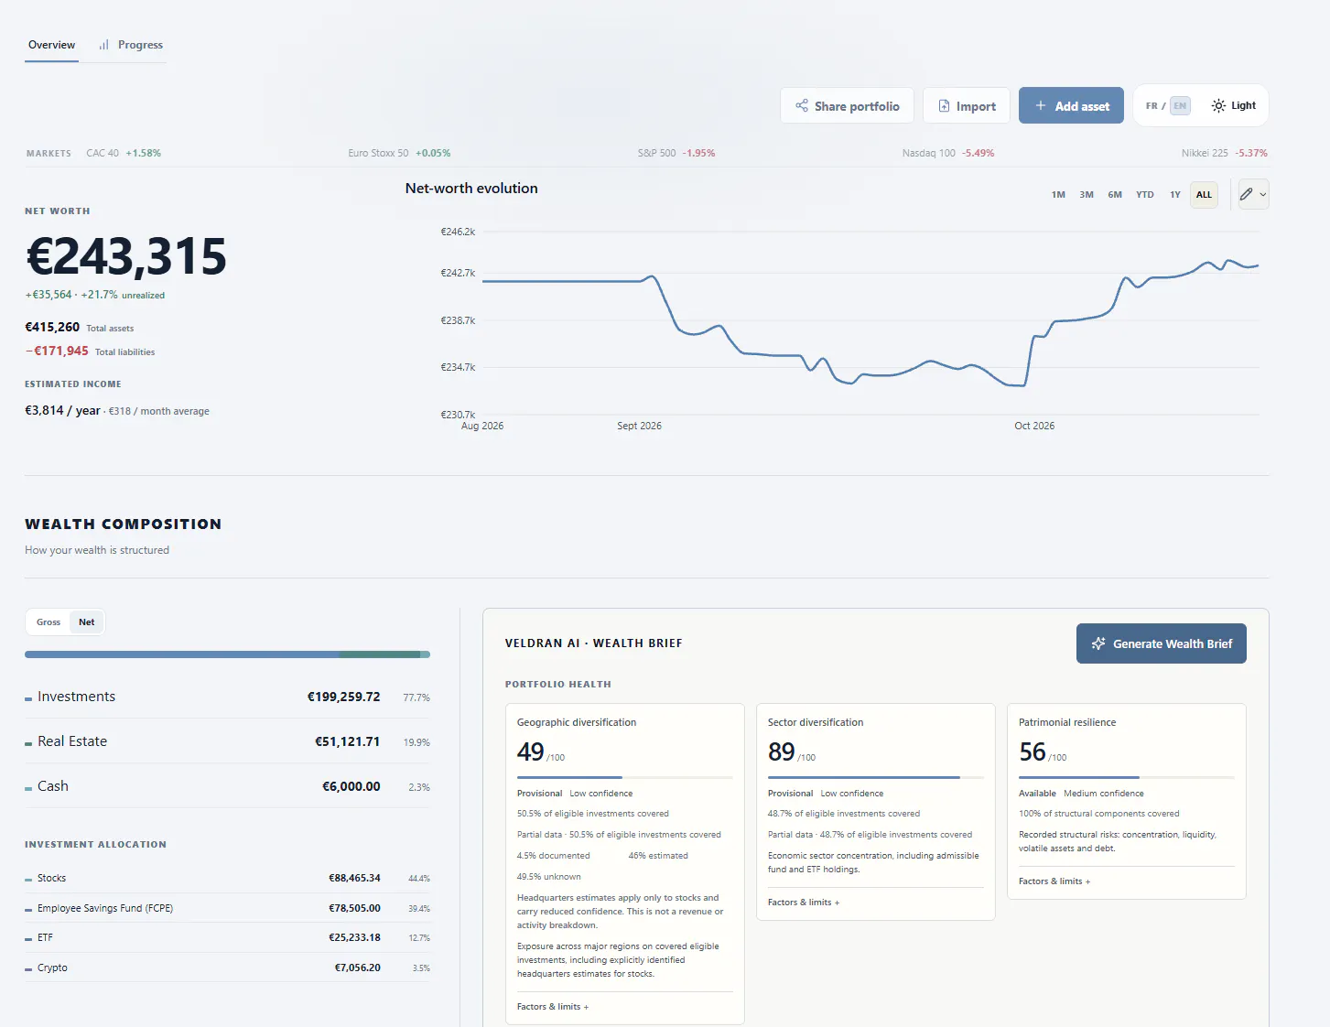Show the 1Y net-worth range
1330x1027 pixels.
coord(1175,195)
